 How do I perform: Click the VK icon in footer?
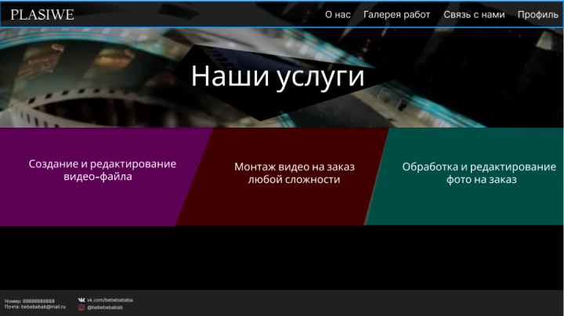click(81, 300)
